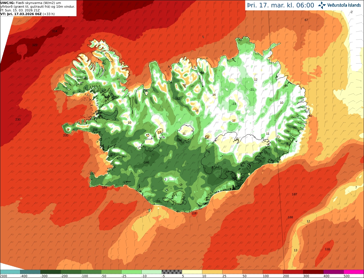Pick the purple 400 legend swatch
The image size is (364, 278).
tap(333, 272)
